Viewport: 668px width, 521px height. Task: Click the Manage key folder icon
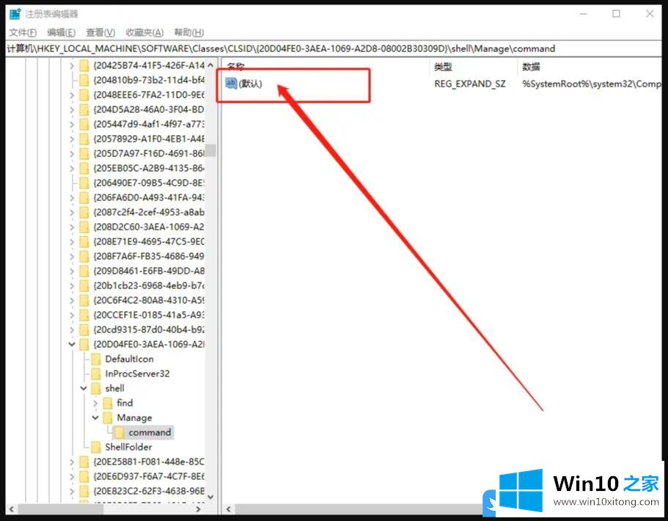pos(107,418)
